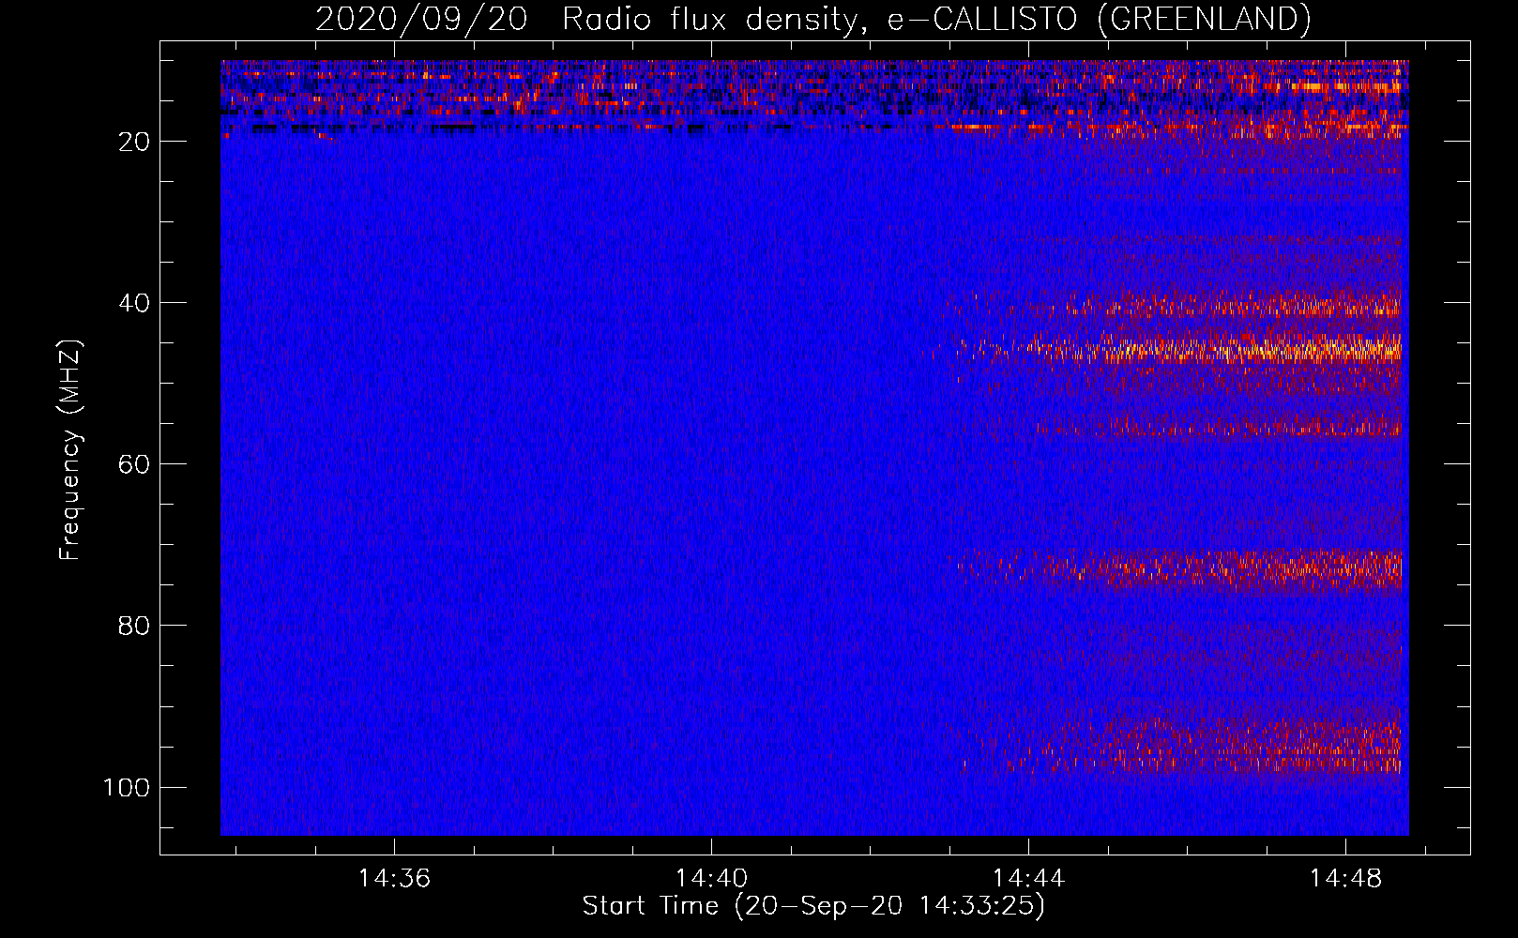Select the 14:48 time tick label
Image resolution: width=1518 pixels, height=938 pixels.
[x=1345, y=878]
